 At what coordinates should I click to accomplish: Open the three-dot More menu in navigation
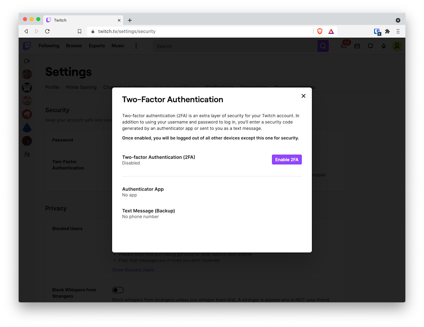point(136,46)
